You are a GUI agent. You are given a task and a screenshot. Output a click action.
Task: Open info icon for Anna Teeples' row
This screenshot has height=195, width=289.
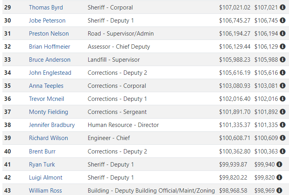pos(283,85)
